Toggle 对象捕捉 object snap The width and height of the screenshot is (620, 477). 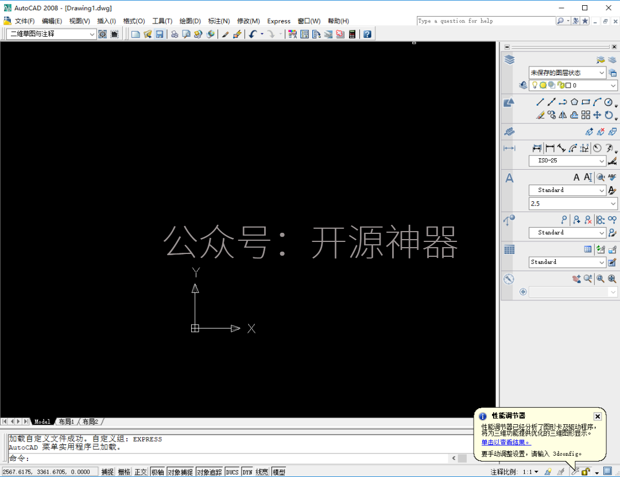click(180, 472)
